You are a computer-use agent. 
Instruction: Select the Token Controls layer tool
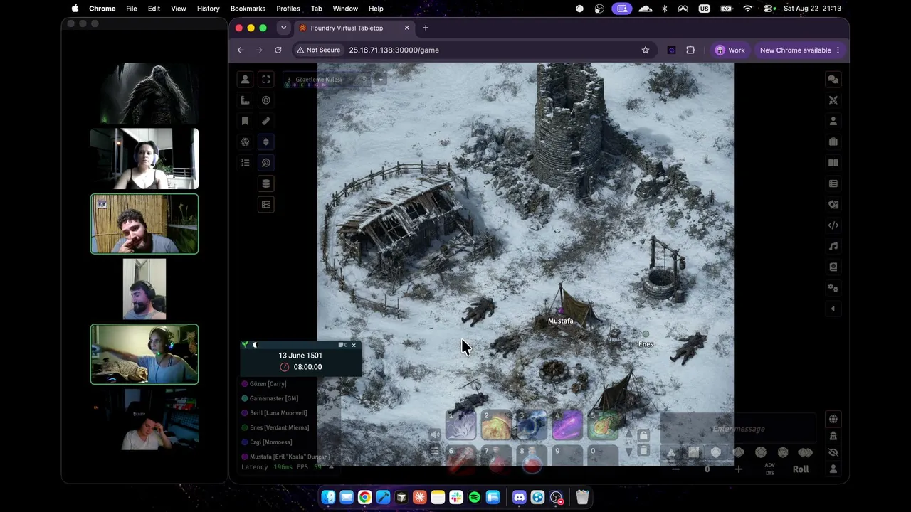click(245, 80)
